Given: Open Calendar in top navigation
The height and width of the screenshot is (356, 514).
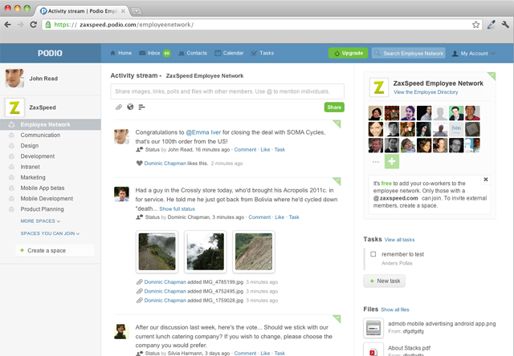Looking at the screenshot, I should (x=229, y=53).
